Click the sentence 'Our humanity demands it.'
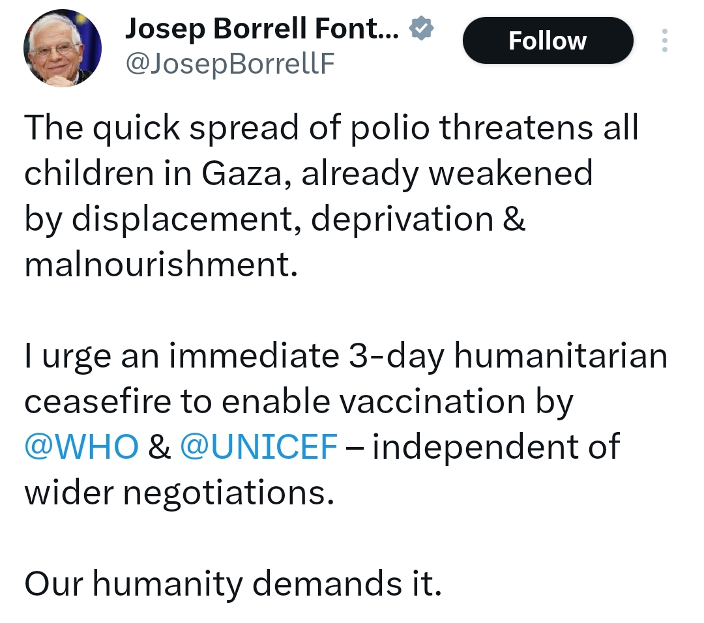Image resolution: width=704 pixels, height=623 pixels. pyautogui.click(x=233, y=584)
